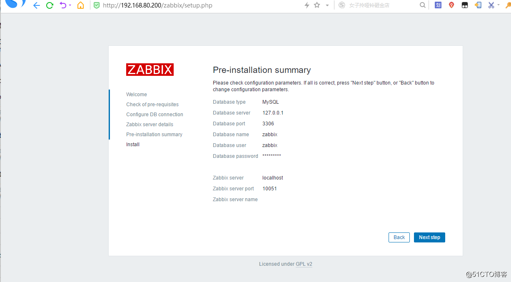Select Pre-installation summary step
The image size is (511, 282).
[154, 135]
